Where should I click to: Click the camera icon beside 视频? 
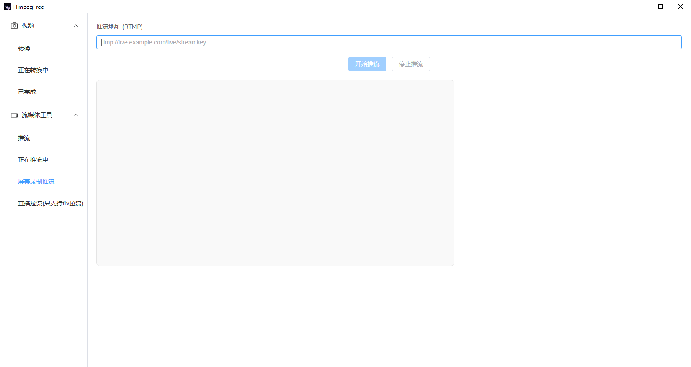[x=14, y=26]
